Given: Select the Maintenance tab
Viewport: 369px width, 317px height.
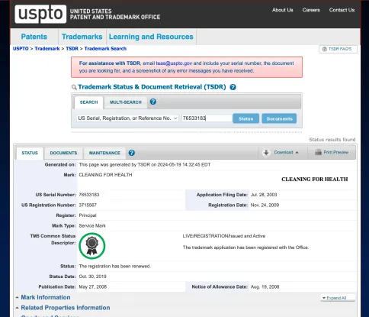Looking at the screenshot, I should pyautogui.click(x=104, y=153).
